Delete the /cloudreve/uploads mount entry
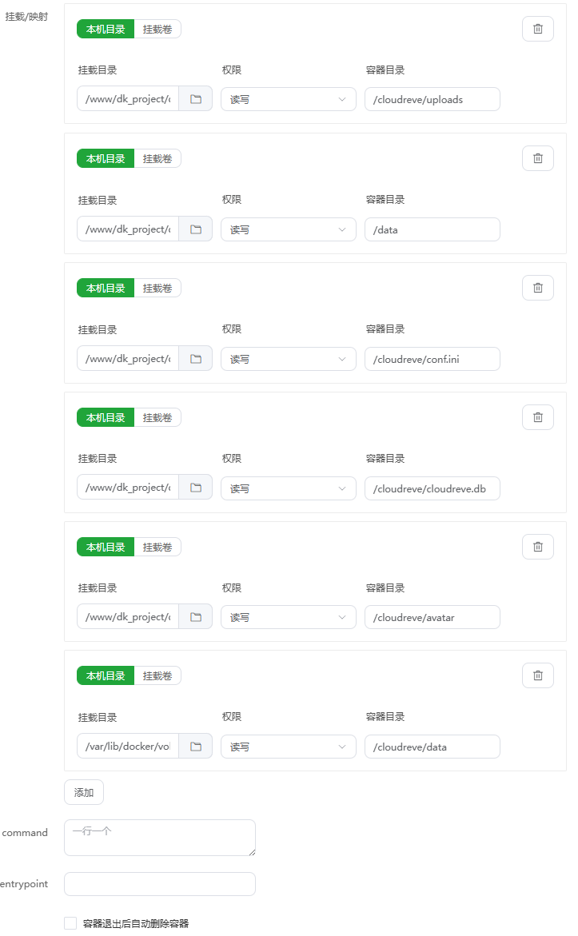578x936 pixels. (537, 29)
